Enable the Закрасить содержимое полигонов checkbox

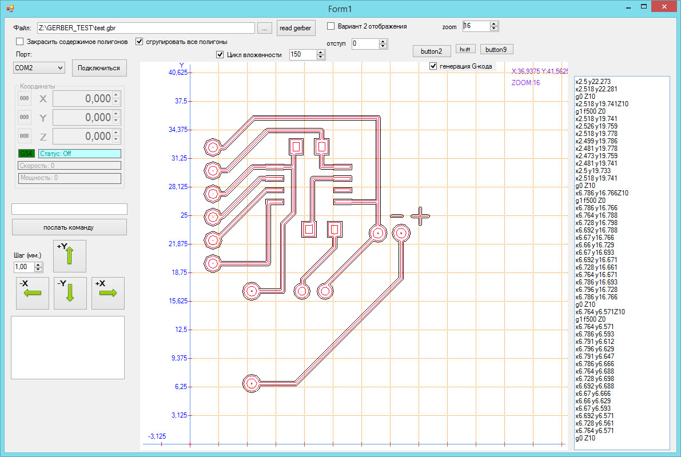click(x=20, y=42)
